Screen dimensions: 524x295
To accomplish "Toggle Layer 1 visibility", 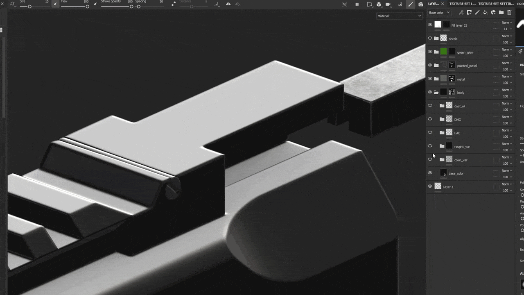I will [430, 186].
